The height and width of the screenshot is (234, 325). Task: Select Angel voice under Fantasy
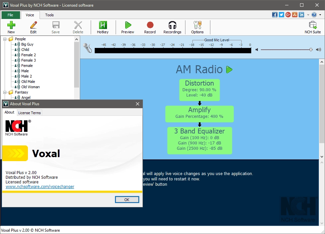(x=26, y=98)
